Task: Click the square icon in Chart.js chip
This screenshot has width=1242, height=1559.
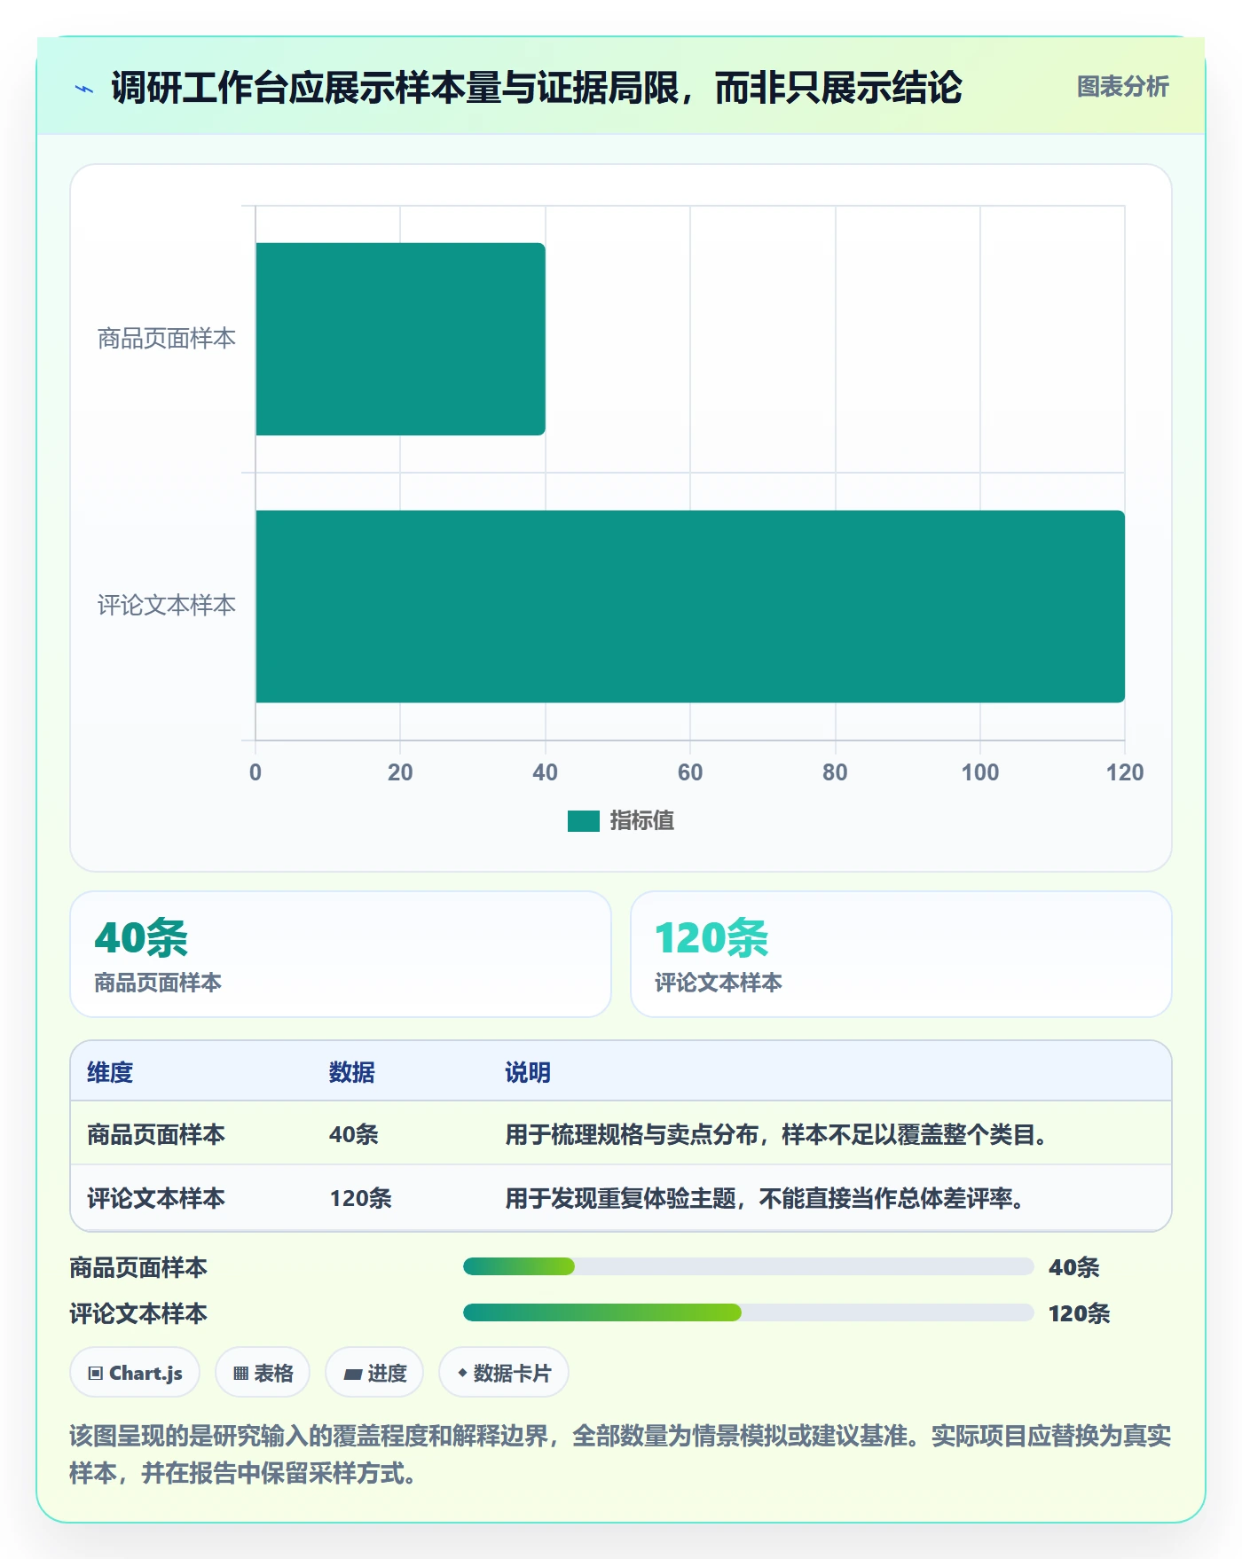Action: click(x=96, y=1374)
